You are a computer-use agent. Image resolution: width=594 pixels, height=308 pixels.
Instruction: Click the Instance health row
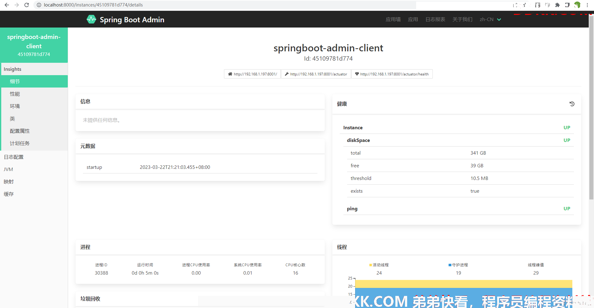click(x=457, y=127)
